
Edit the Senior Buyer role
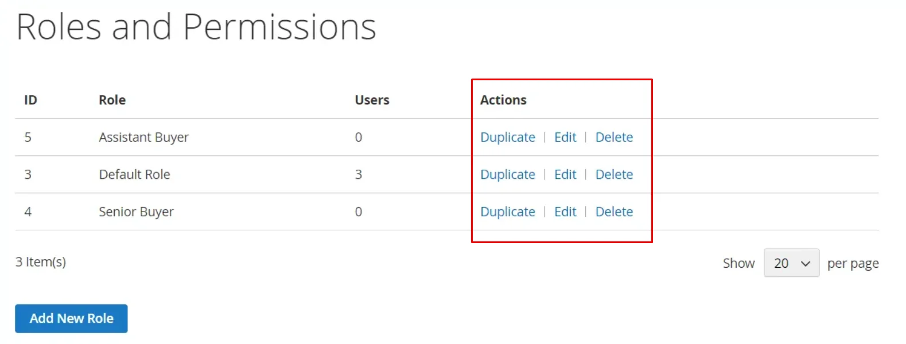coord(565,212)
